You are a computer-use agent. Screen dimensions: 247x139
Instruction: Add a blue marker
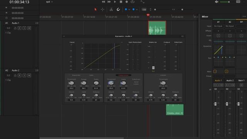coord(134,9)
